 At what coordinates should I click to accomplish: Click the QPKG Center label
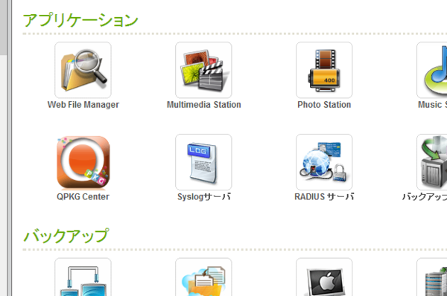click(83, 196)
